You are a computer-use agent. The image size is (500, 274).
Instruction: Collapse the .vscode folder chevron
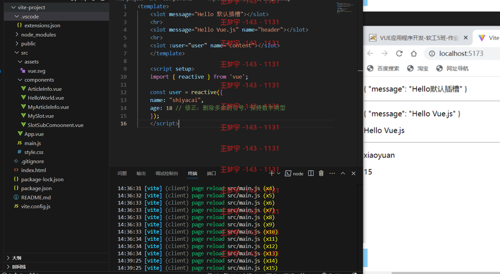click(x=17, y=16)
